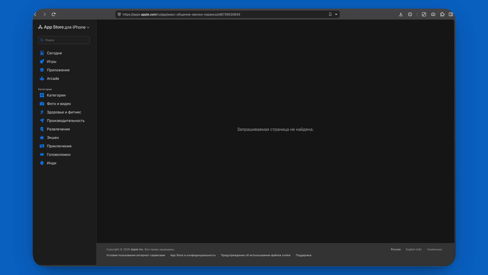This screenshot has width=488, height=275.
Task: Toggle the sidebar panel icon
Action: pos(451,15)
